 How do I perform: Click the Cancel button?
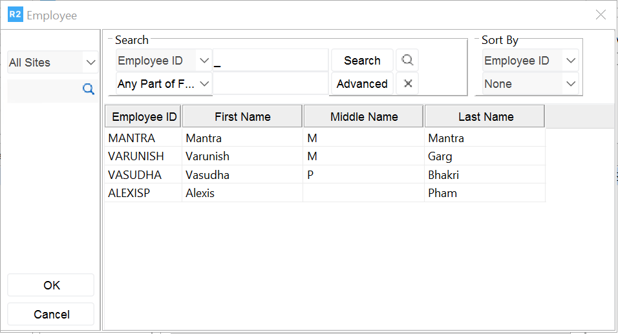click(x=51, y=314)
